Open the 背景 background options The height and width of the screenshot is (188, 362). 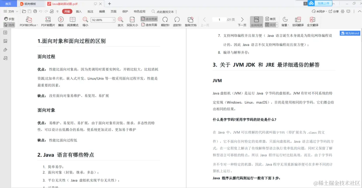285,22
